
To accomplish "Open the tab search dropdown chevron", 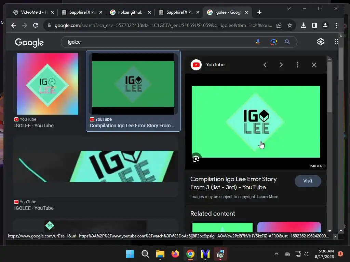I will click(x=288, y=9).
